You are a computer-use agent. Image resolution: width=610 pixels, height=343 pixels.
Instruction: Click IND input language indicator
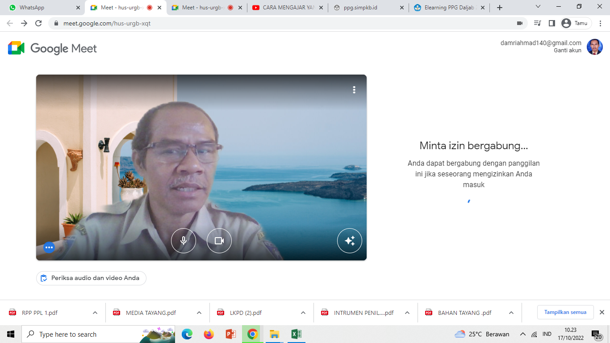547,334
